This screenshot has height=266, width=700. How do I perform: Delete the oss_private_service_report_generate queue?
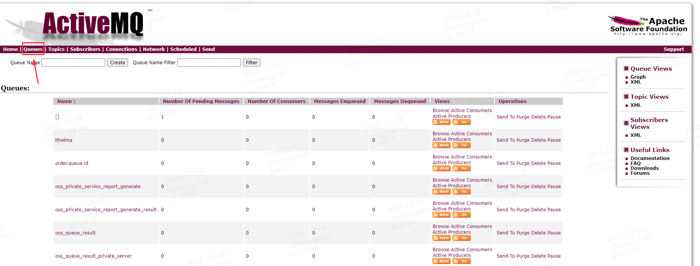coord(538,187)
